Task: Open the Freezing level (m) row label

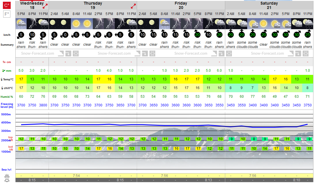Action: click(7, 105)
